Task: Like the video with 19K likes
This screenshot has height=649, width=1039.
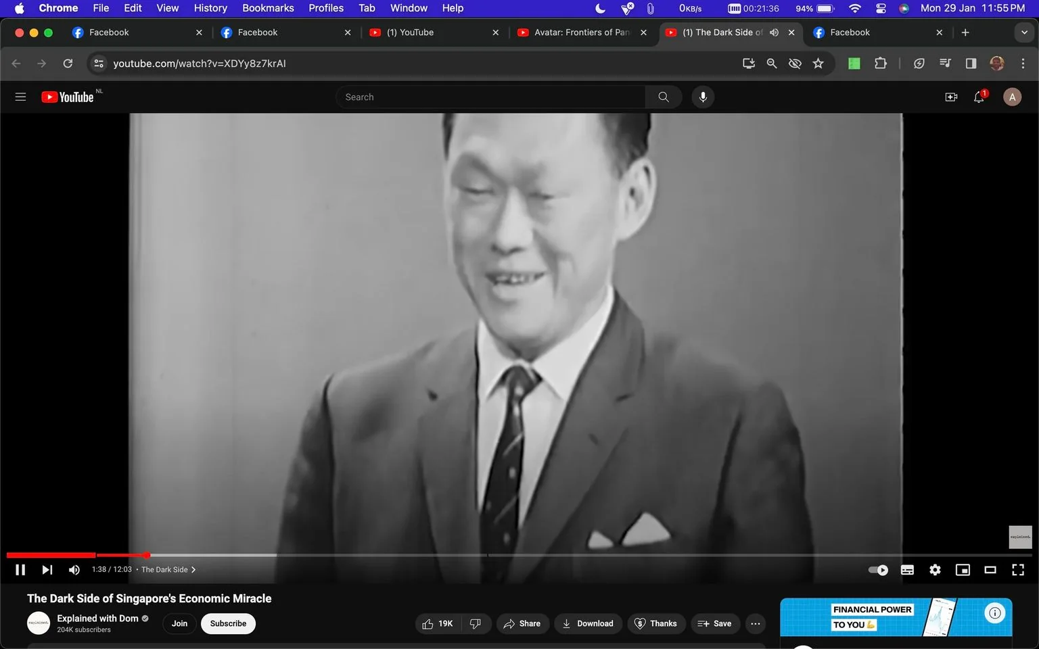Action: coord(438,623)
